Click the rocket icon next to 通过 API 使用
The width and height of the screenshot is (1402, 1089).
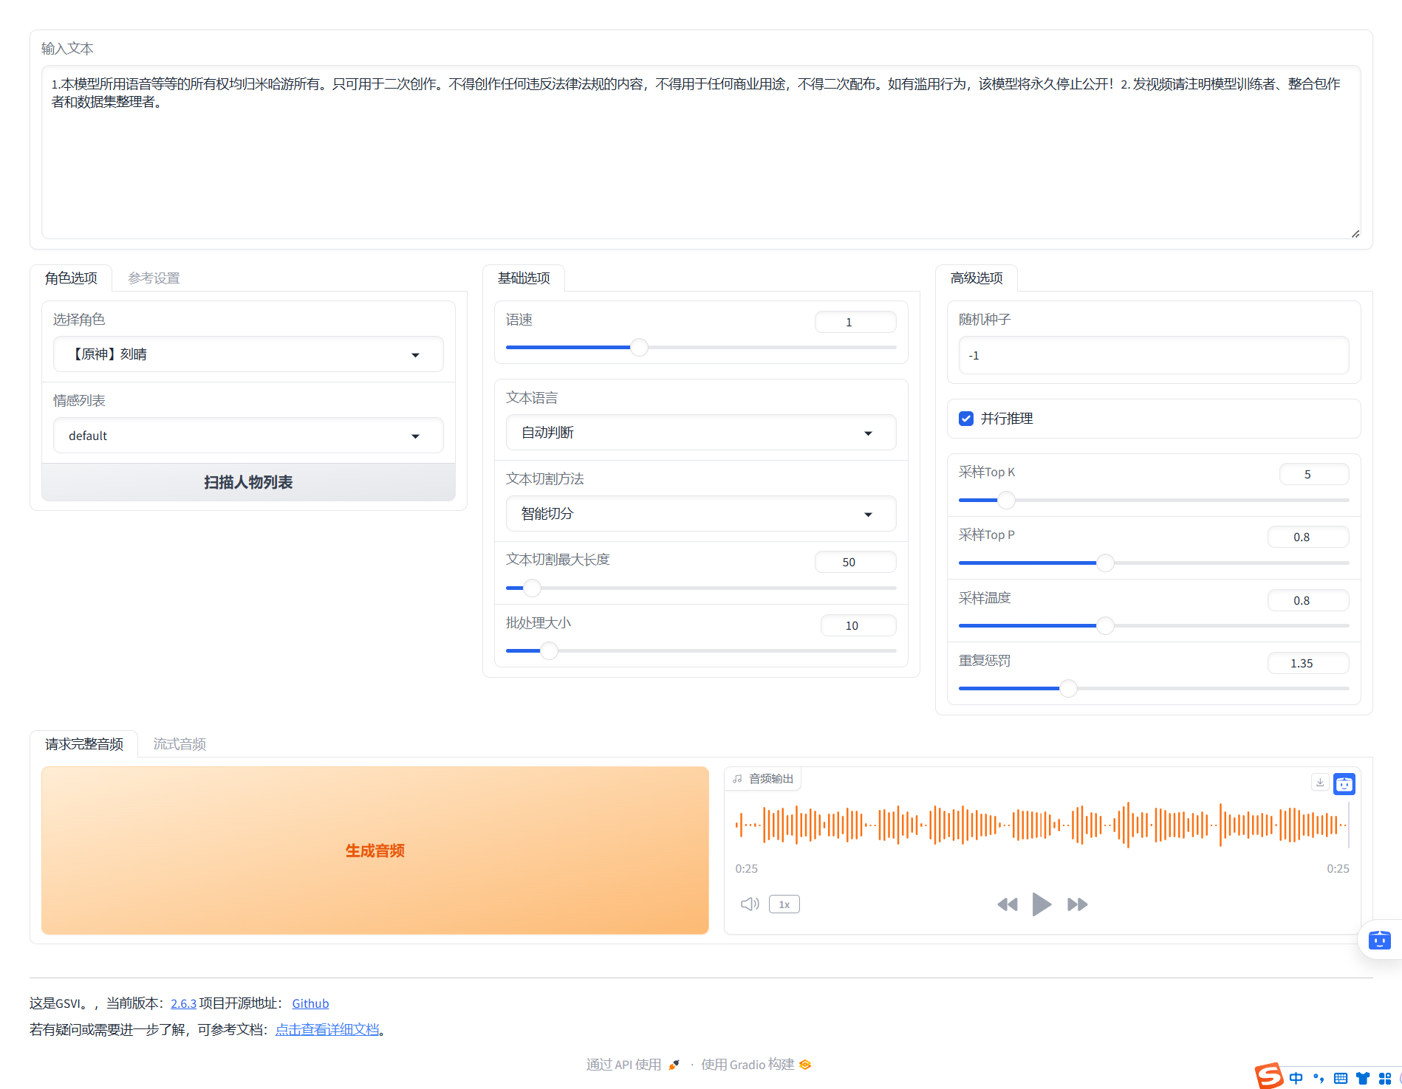click(674, 1065)
